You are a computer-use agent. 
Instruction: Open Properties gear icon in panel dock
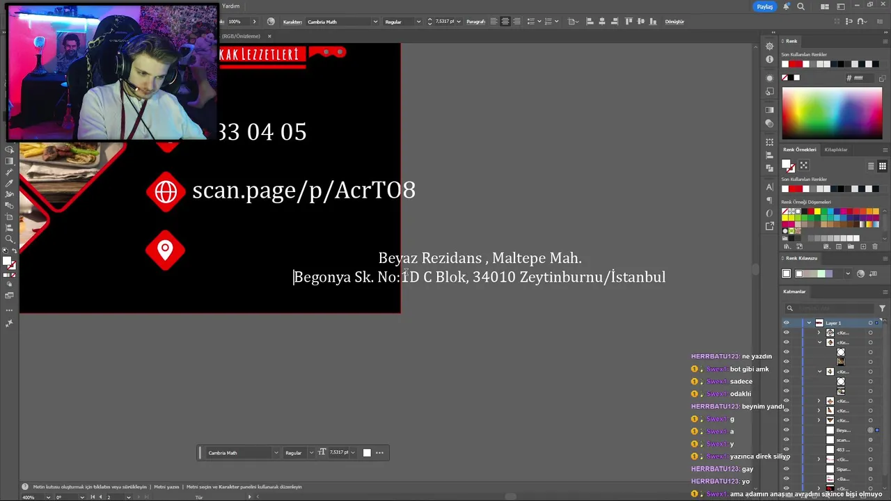tap(769, 46)
